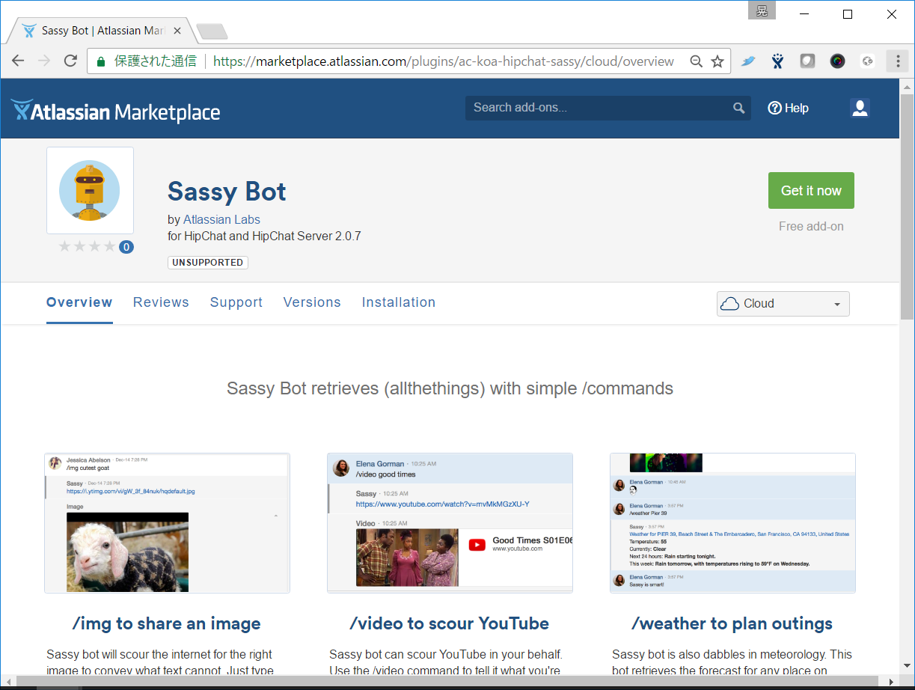
Task: Open the Chrome three-dot menu
Action: pyautogui.click(x=897, y=61)
